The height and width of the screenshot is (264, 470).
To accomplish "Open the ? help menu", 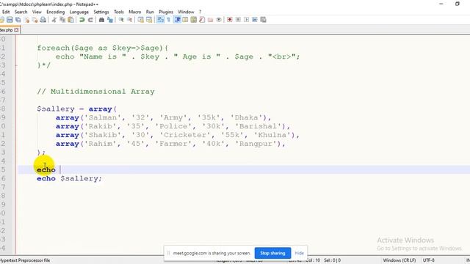I will (200, 12).
